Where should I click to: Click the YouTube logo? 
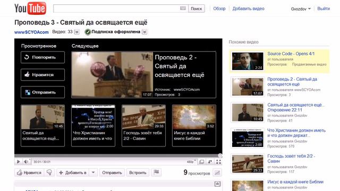[x=30, y=8]
